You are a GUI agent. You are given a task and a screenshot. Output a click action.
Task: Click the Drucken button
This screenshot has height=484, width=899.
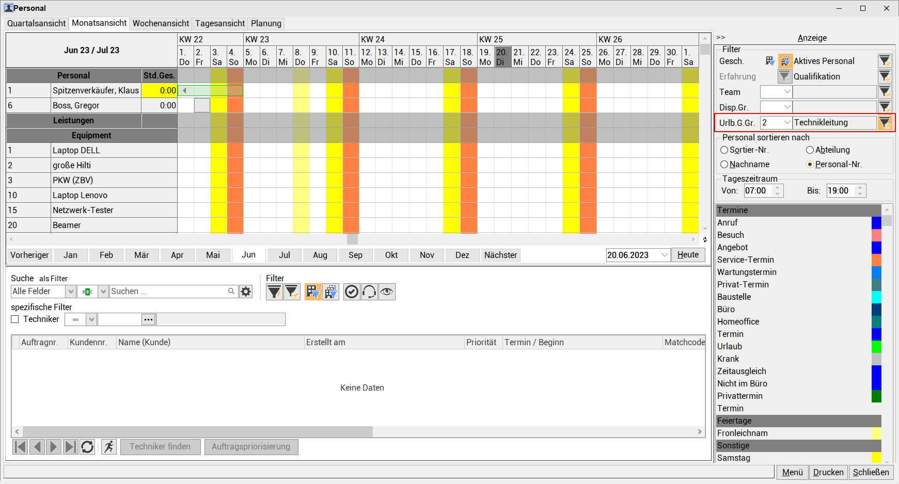click(828, 472)
